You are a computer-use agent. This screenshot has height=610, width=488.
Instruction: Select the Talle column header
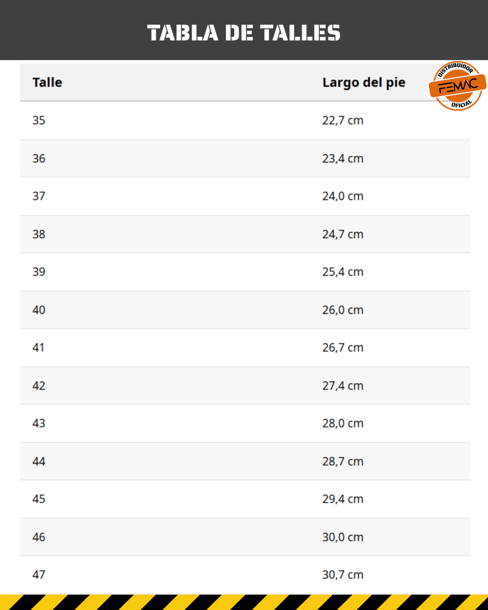[47, 82]
